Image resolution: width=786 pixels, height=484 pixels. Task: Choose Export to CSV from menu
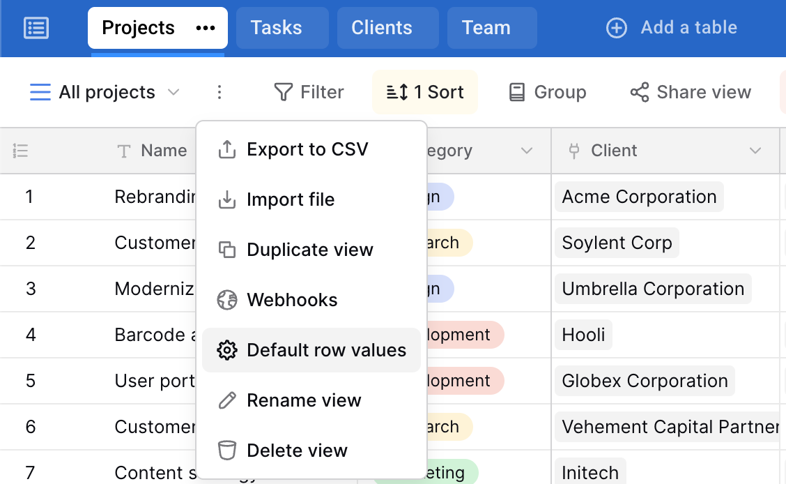pyautogui.click(x=311, y=149)
